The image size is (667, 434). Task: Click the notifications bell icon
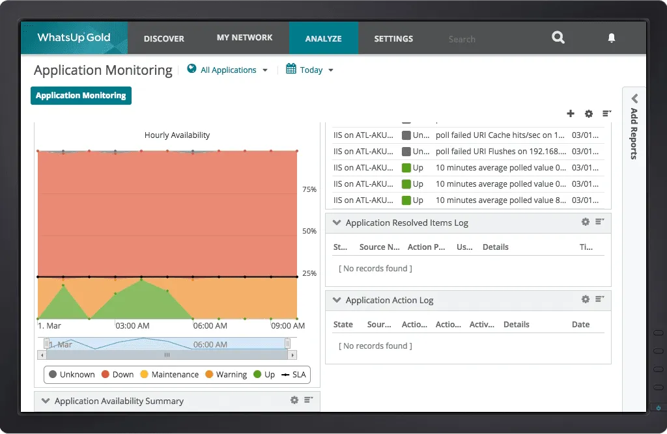(611, 38)
